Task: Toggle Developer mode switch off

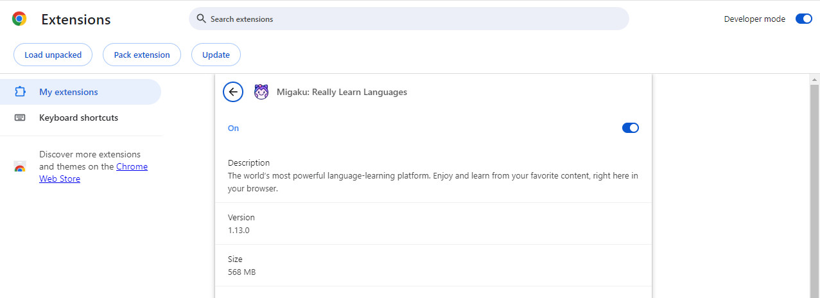Action: pyautogui.click(x=804, y=19)
